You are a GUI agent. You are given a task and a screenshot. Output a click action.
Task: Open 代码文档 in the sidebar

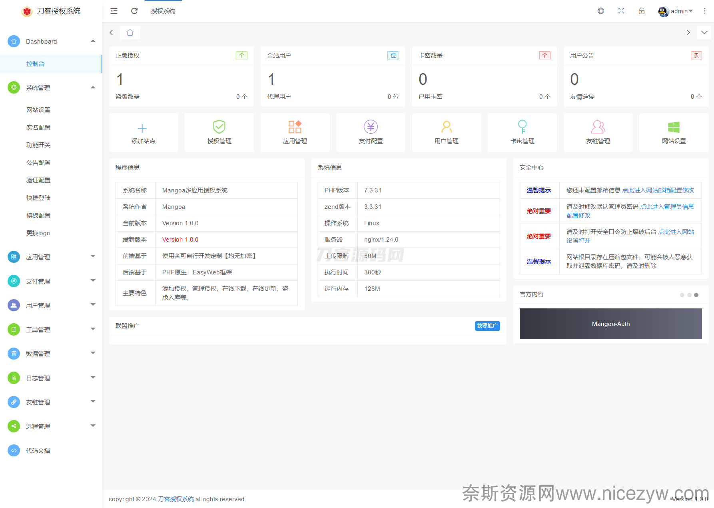(51, 450)
